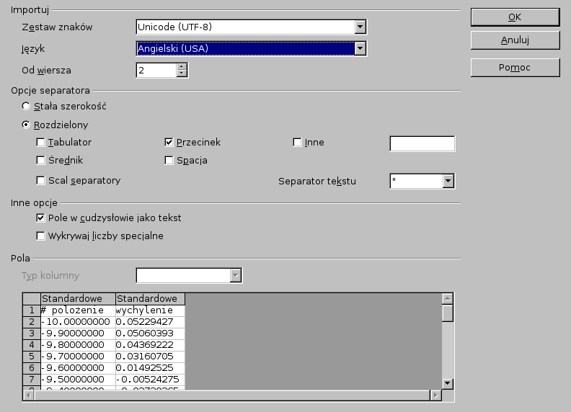
Task: Click the Anuluj button
Action: (515, 40)
